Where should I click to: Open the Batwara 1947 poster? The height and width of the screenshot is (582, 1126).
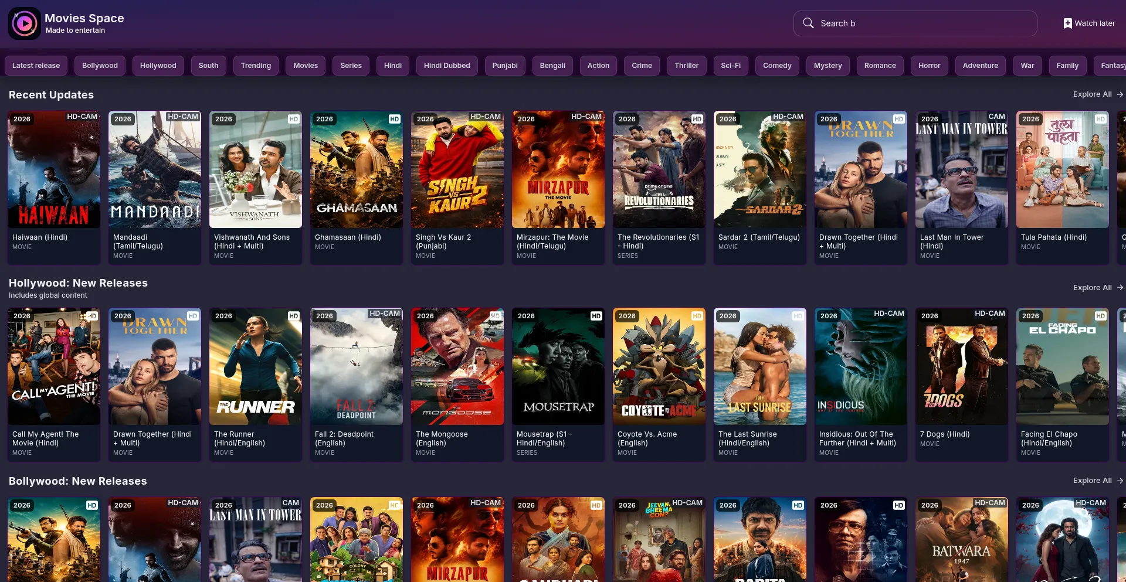[x=962, y=539]
